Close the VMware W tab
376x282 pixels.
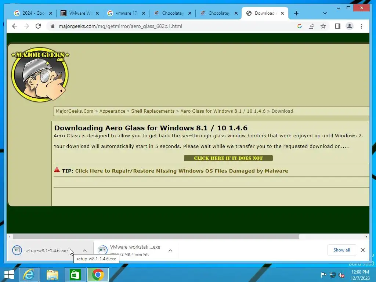[97, 13]
